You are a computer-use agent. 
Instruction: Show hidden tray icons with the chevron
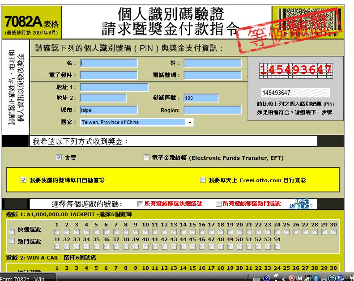pos(284,279)
